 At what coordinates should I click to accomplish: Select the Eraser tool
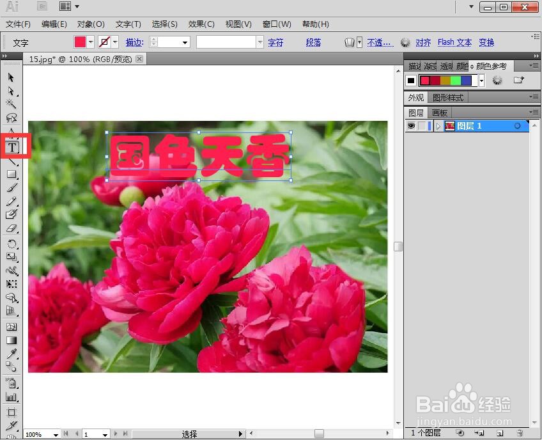point(12,228)
